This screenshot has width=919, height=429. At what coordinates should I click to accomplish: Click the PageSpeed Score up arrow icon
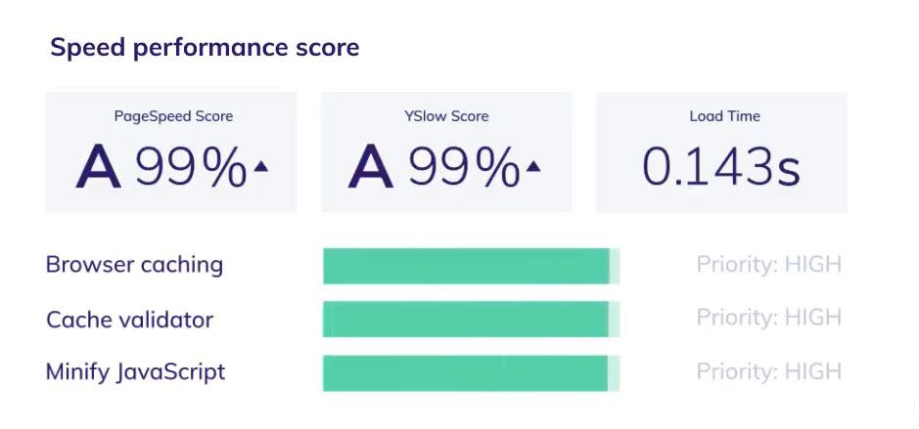tap(260, 167)
